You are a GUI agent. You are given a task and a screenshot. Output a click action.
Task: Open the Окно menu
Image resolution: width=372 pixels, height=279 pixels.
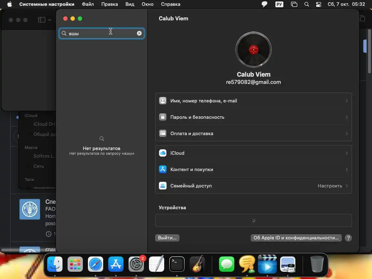[147, 4]
